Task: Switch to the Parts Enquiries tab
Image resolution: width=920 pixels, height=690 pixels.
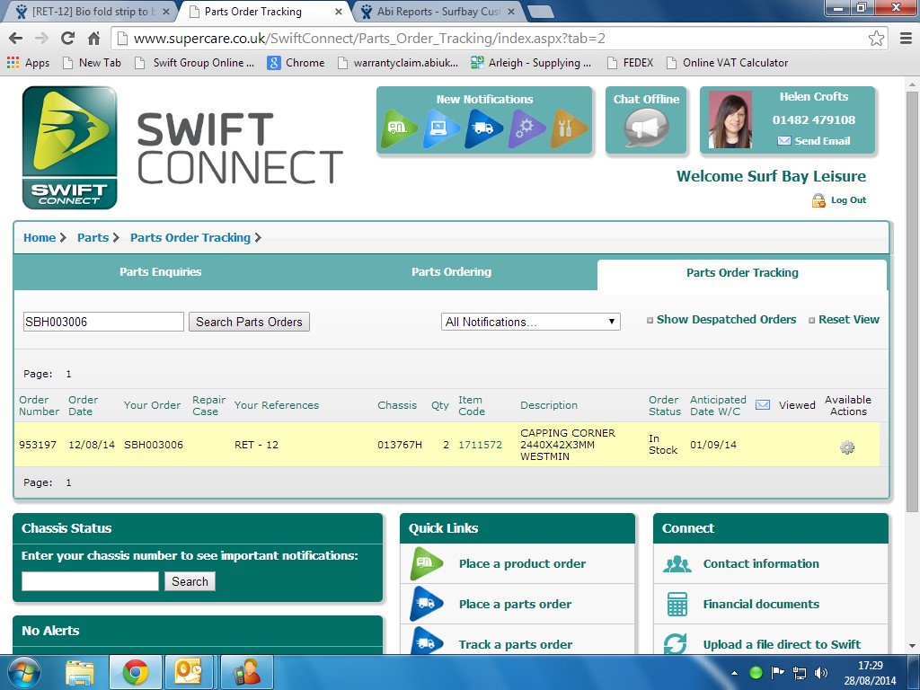Action: pyautogui.click(x=161, y=272)
